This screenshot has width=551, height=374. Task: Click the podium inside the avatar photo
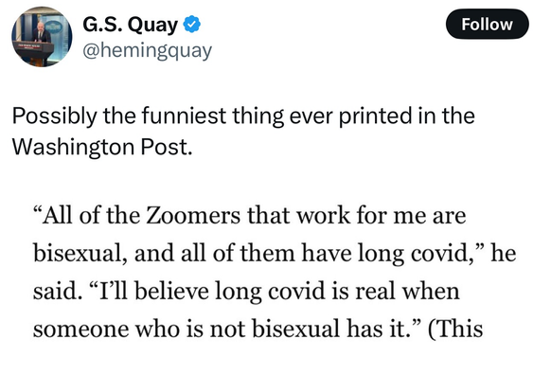(33, 52)
